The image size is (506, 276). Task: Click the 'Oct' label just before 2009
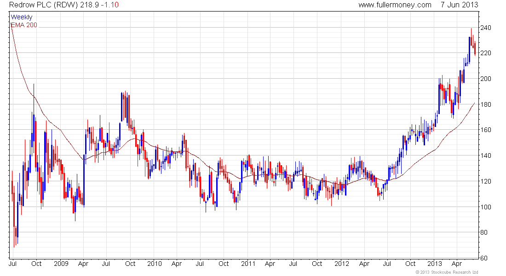[x=36, y=264]
